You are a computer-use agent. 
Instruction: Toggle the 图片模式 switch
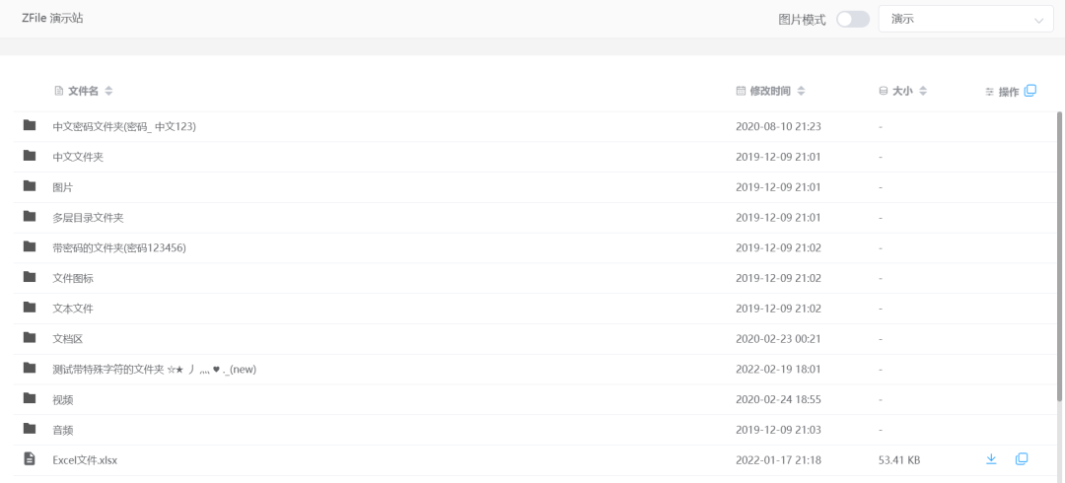pos(852,19)
